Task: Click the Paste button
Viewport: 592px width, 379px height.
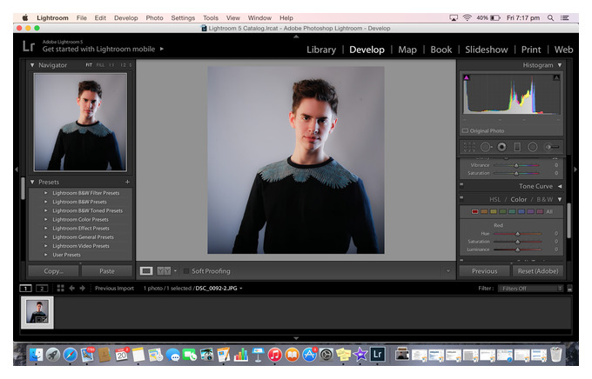Action: coord(107,270)
